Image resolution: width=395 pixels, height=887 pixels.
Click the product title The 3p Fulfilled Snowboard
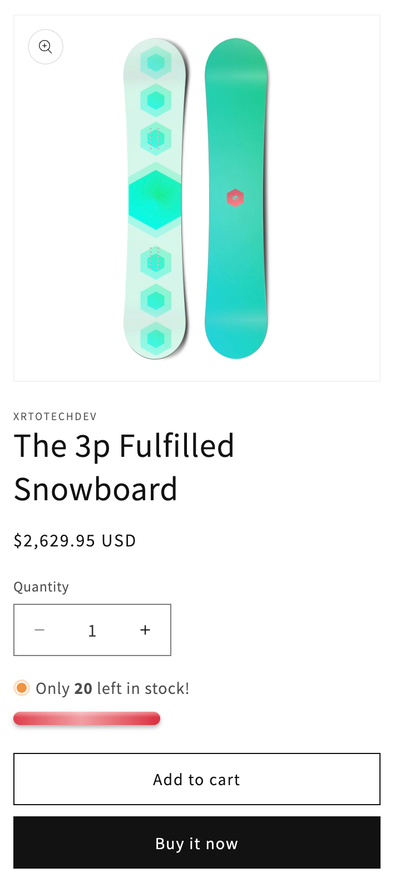coord(124,467)
